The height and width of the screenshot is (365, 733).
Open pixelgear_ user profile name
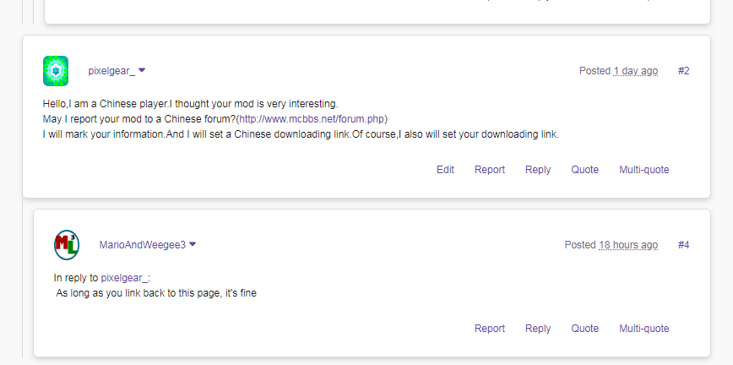[111, 71]
